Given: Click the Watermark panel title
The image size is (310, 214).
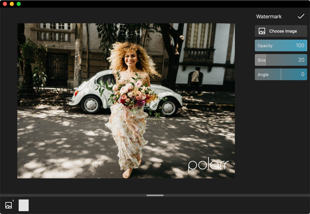Looking at the screenshot, I should (269, 16).
